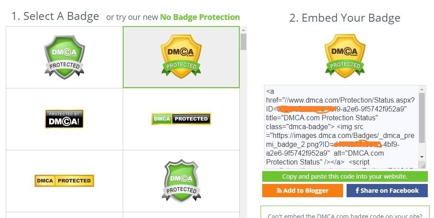This screenshot has width=434, height=218.
Task: Click the gold badge preview under Embed
Action: (x=345, y=57)
